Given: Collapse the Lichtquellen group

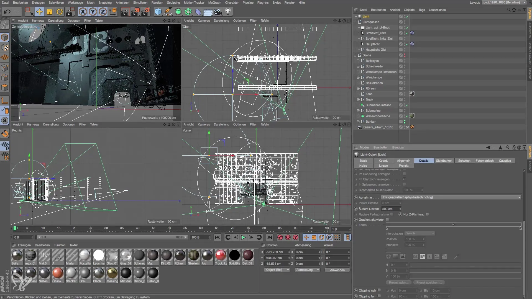Looking at the screenshot, I should 355,22.
